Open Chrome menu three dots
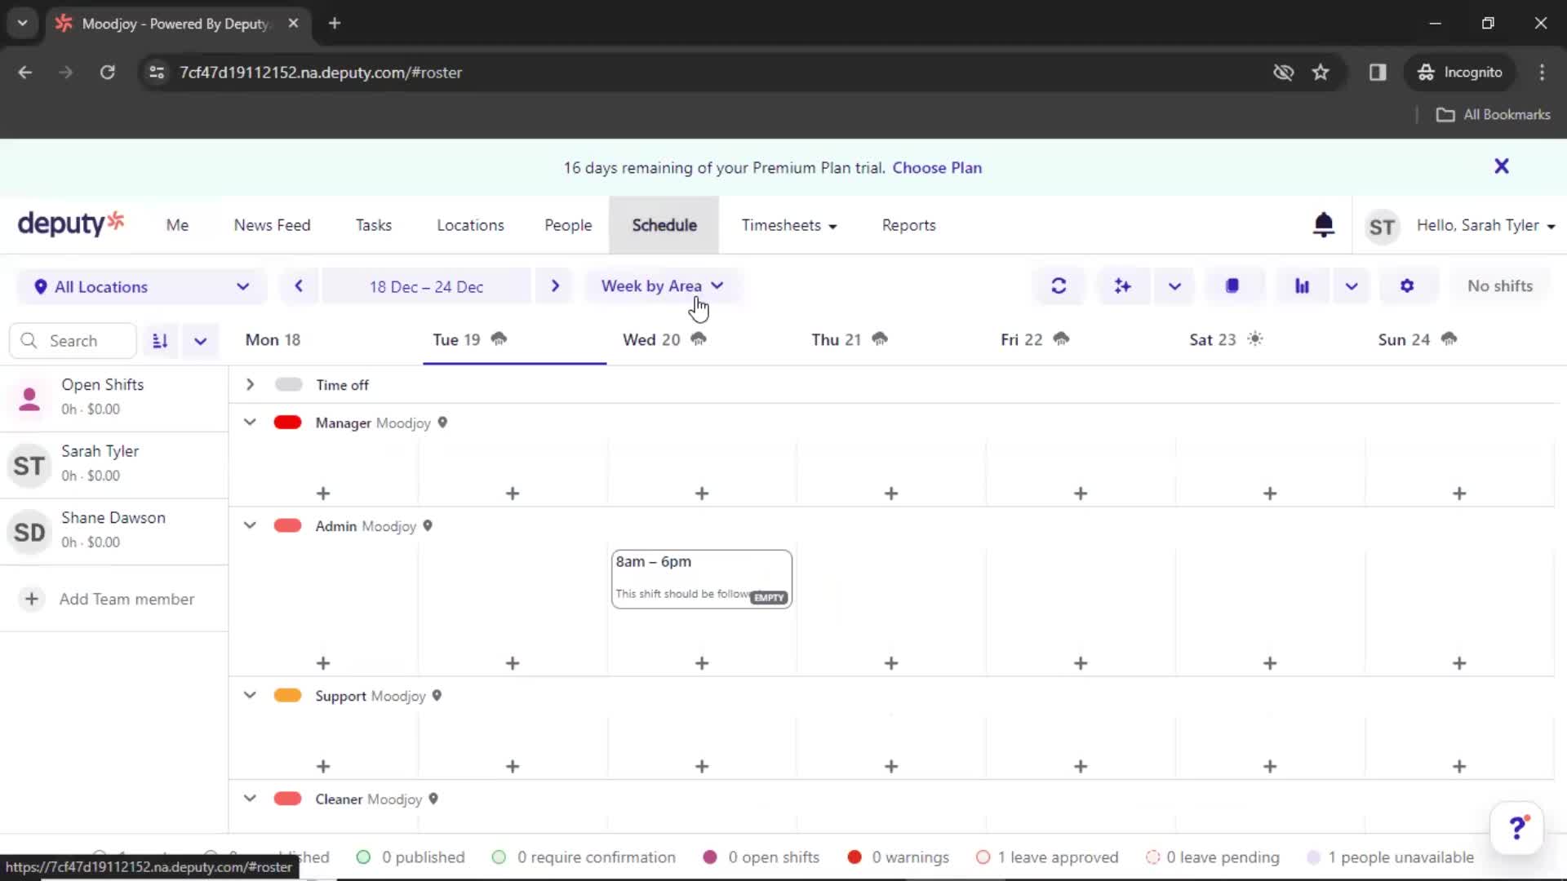Image resolution: width=1567 pixels, height=881 pixels. [1542, 72]
